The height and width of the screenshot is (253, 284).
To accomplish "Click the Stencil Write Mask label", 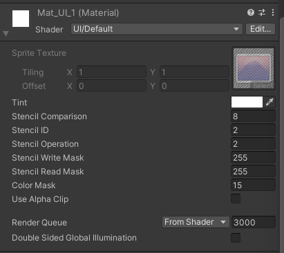I will click(48, 158).
